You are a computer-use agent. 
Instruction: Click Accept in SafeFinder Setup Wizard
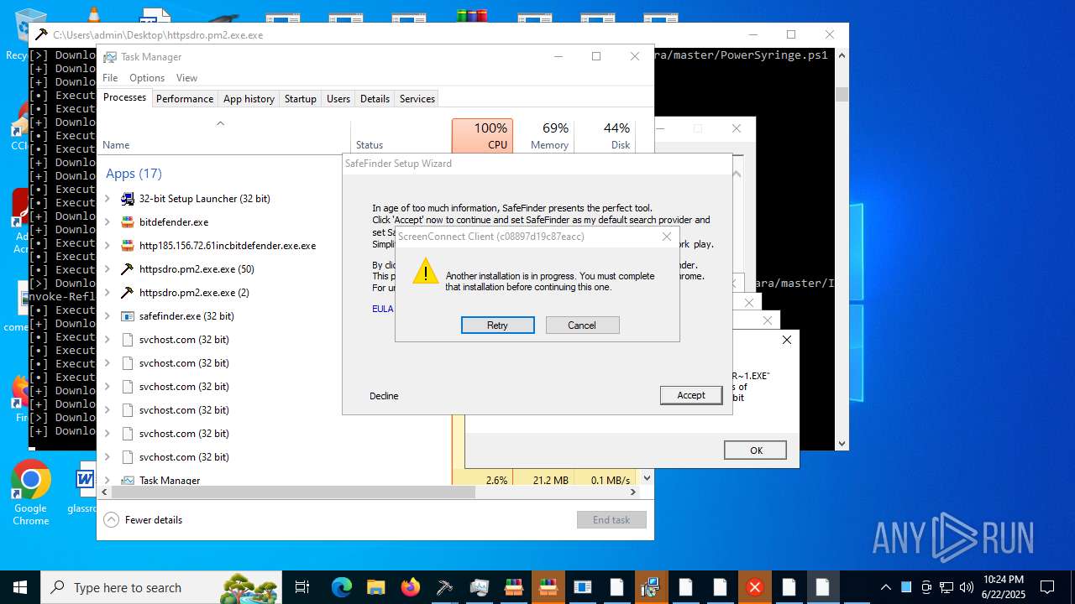[691, 395]
